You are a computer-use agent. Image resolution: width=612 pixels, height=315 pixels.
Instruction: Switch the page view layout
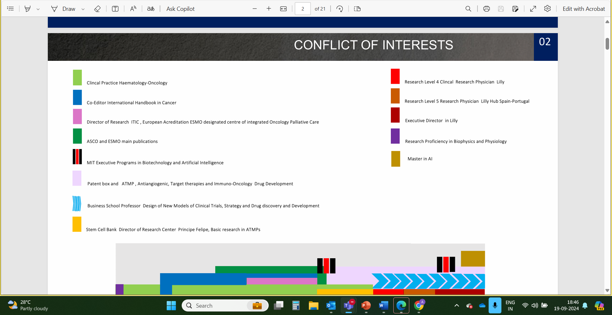pos(357,9)
